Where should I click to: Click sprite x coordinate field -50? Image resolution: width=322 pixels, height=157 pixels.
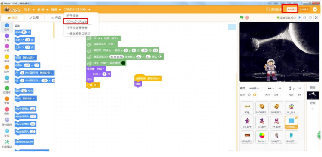click(x=279, y=89)
